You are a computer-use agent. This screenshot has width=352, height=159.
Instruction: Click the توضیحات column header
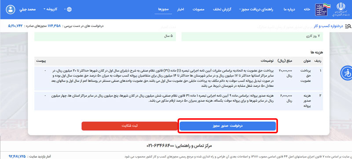[267, 60]
